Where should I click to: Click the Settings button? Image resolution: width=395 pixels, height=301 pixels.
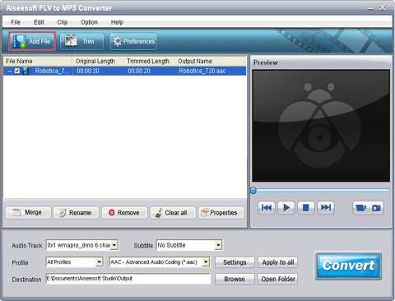[x=235, y=262]
